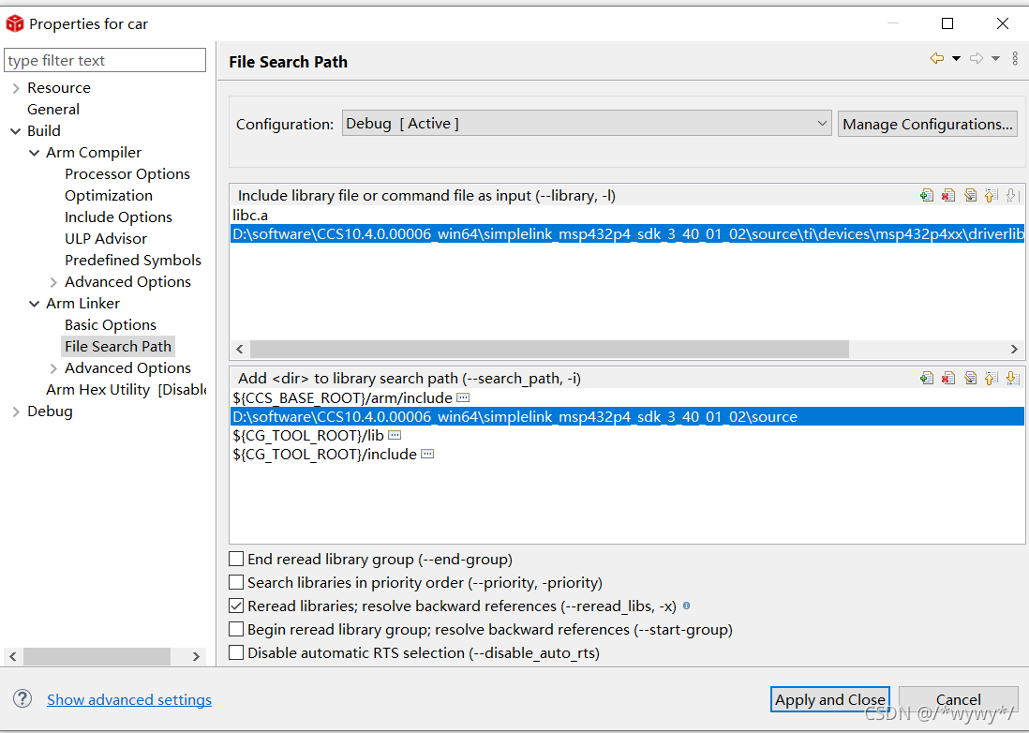Click the red cube CCS window icon
Viewport: 1029px width, 733px height.
point(14,23)
